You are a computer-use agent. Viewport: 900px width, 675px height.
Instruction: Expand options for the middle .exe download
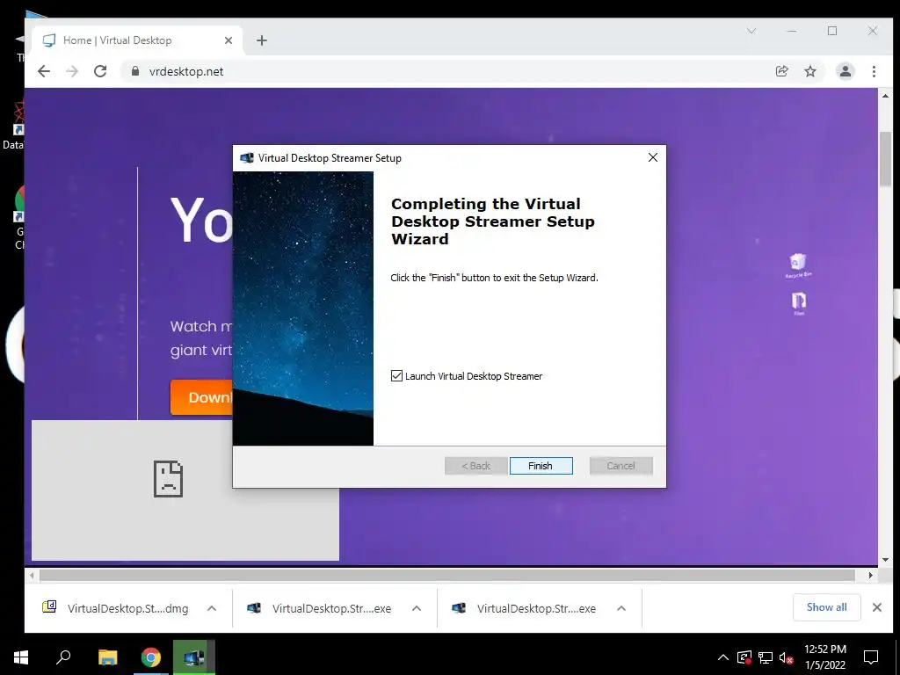[417, 608]
